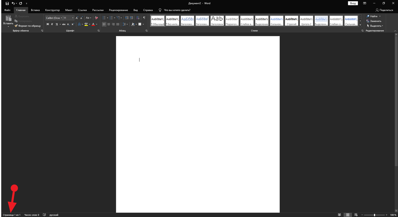Toggle Print Layout view in status bar
Screen dimensions: 398x217
coord(348,215)
